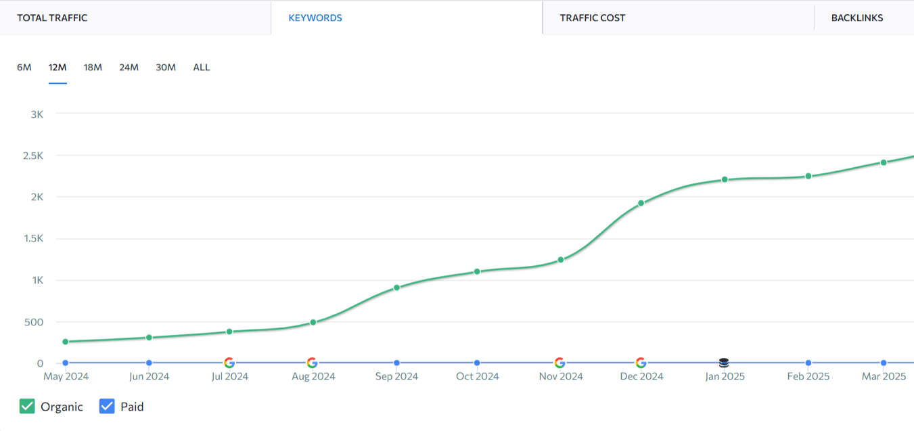Screen dimensions: 914x431
Task: Click the Google update icon at Dec 2024
Action: pos(641,363)
